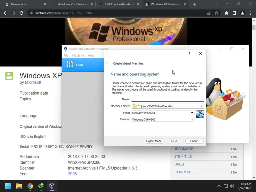Click the scrollbar down arrow
The height and width of the screenshot is (192, 256).
click(254, 178)
